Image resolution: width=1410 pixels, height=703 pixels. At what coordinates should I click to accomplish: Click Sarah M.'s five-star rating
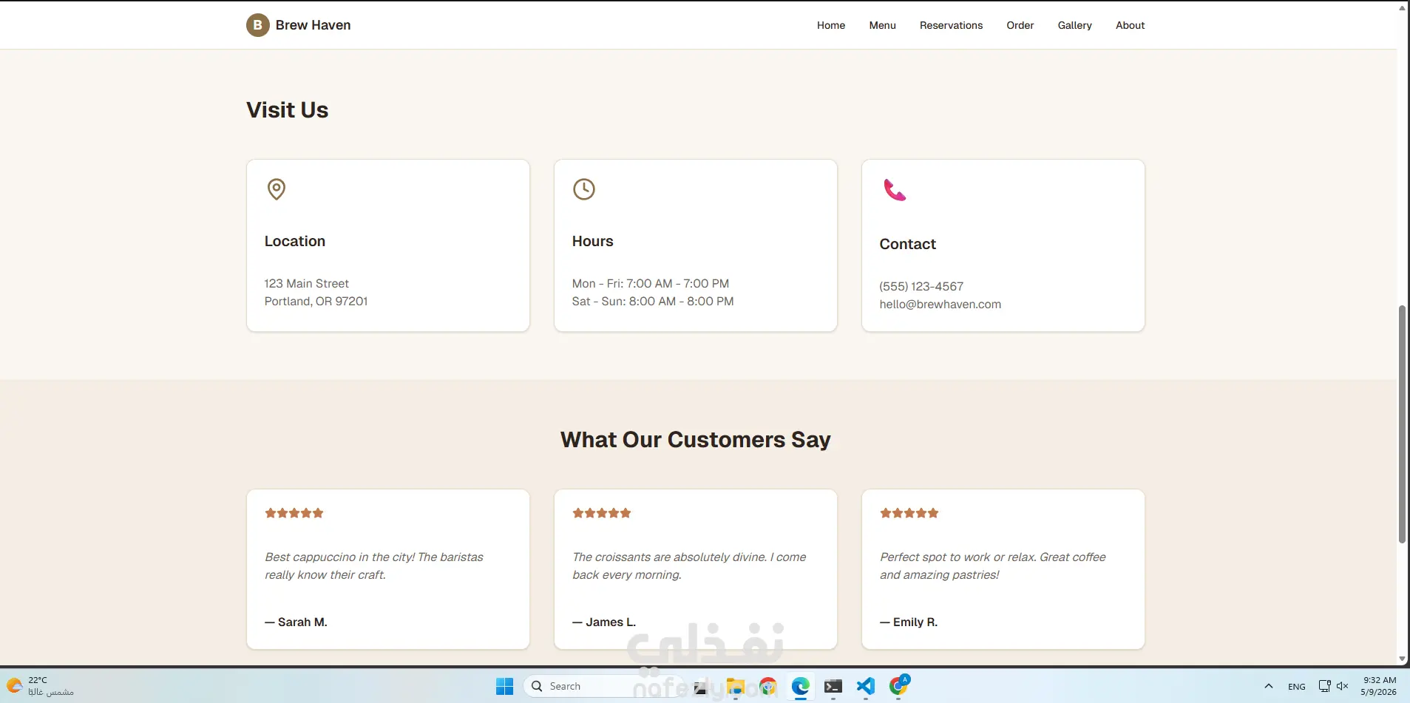[x=294, y=513]
